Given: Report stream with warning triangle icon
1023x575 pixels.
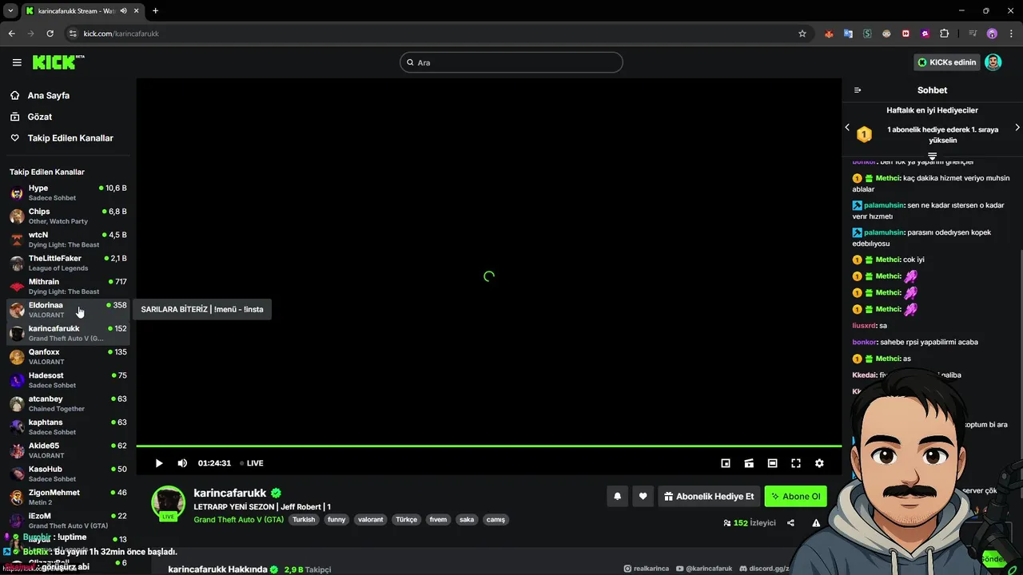Looking at the screenshot, I should coord(816,523).
